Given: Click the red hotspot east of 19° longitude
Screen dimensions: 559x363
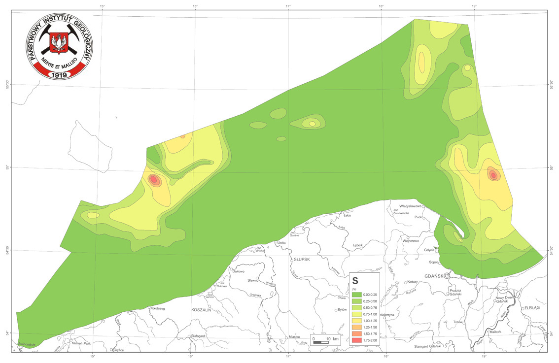Looking at the screenshot, I should (493, 174).
